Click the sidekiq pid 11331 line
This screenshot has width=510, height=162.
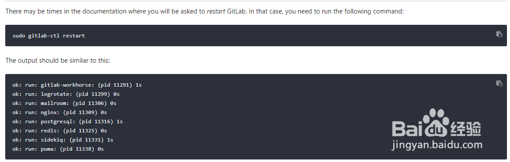point(63,140)
